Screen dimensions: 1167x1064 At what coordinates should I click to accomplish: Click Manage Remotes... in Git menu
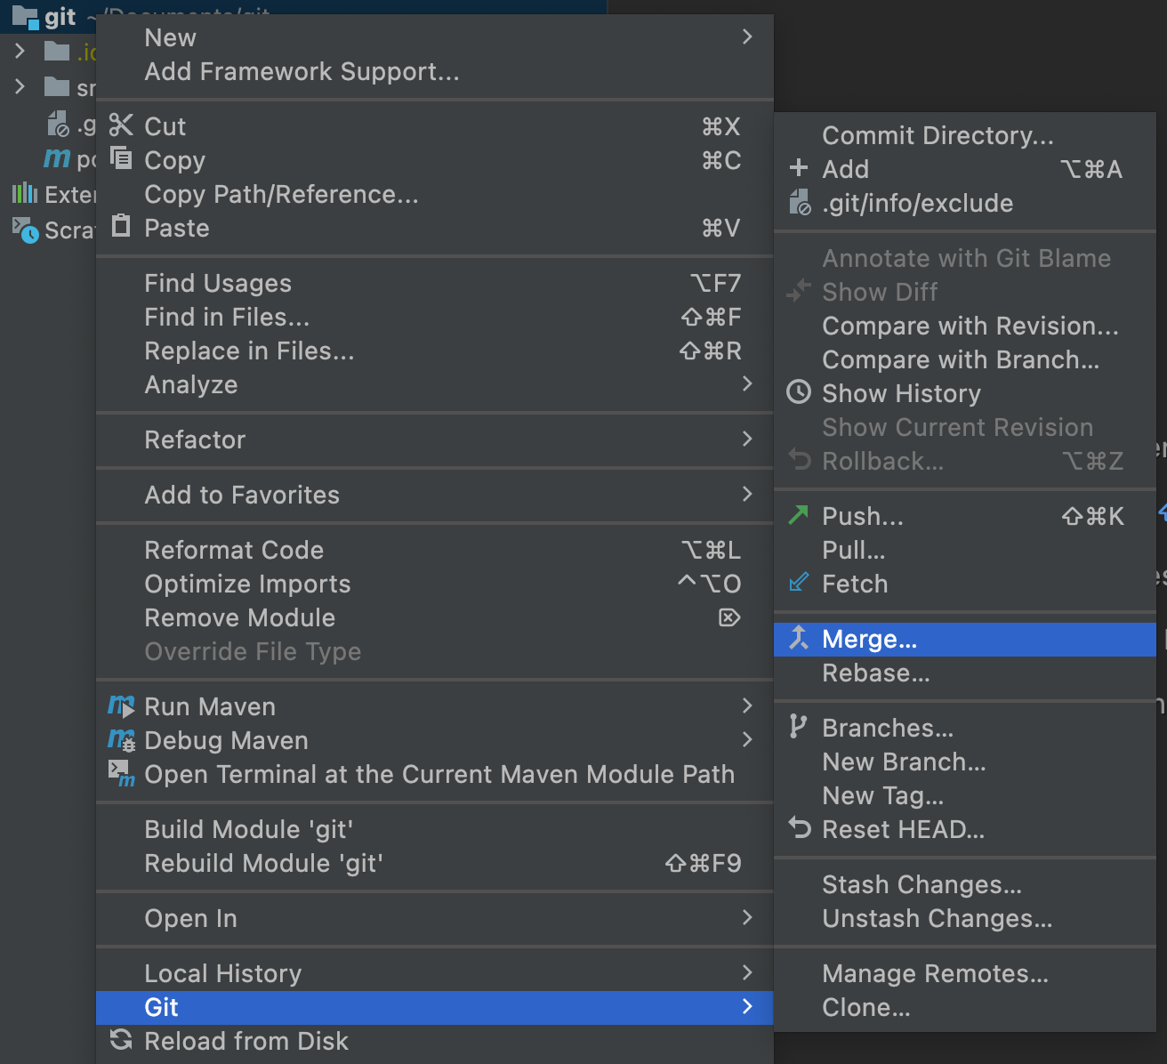click(935, 973)
